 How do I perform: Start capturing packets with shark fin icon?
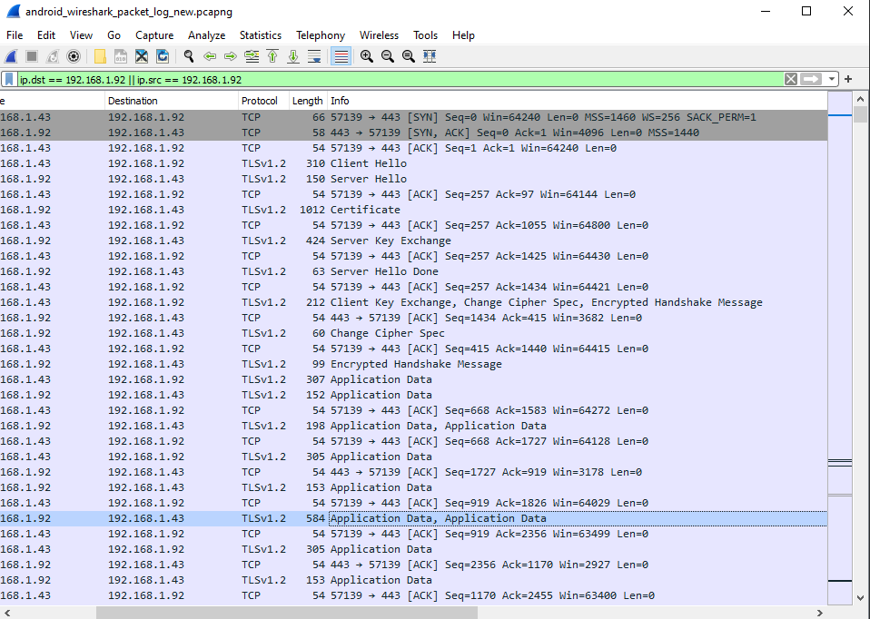click(x=11, y=56)
